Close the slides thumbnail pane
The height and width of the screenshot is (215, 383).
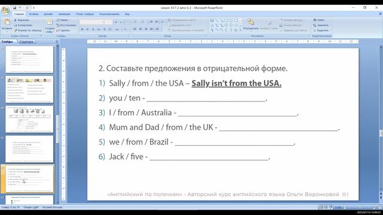click(57, 42)
